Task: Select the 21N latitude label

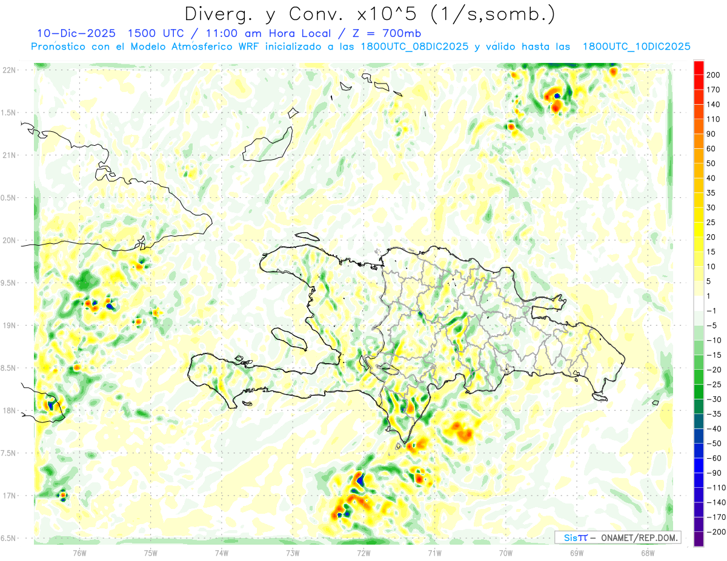Action: click(9, 155)
